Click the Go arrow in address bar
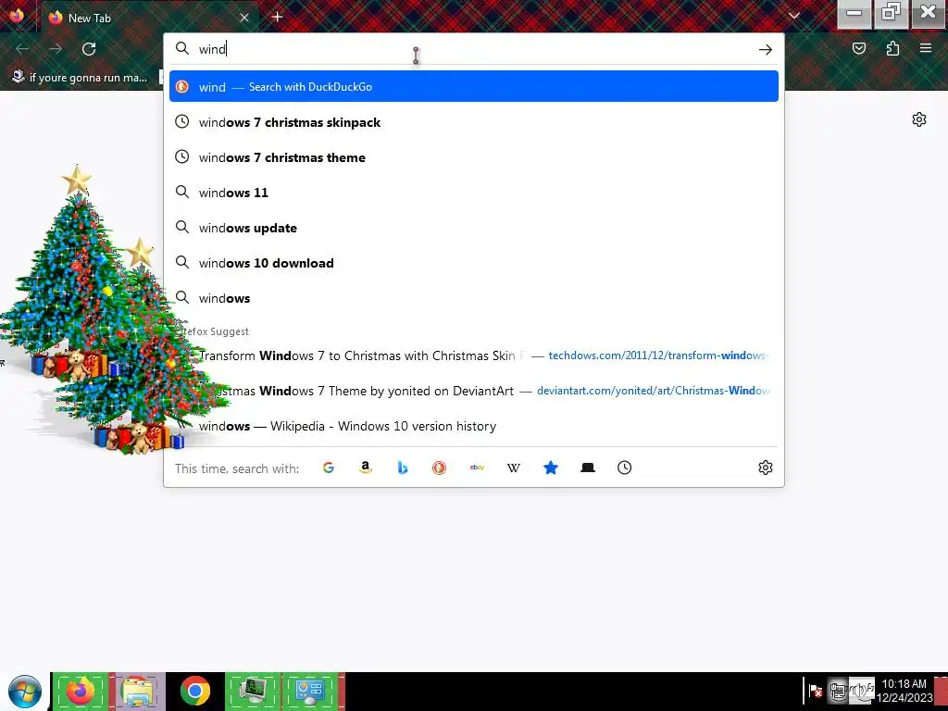948x711 pixels. tap(766, 50)
